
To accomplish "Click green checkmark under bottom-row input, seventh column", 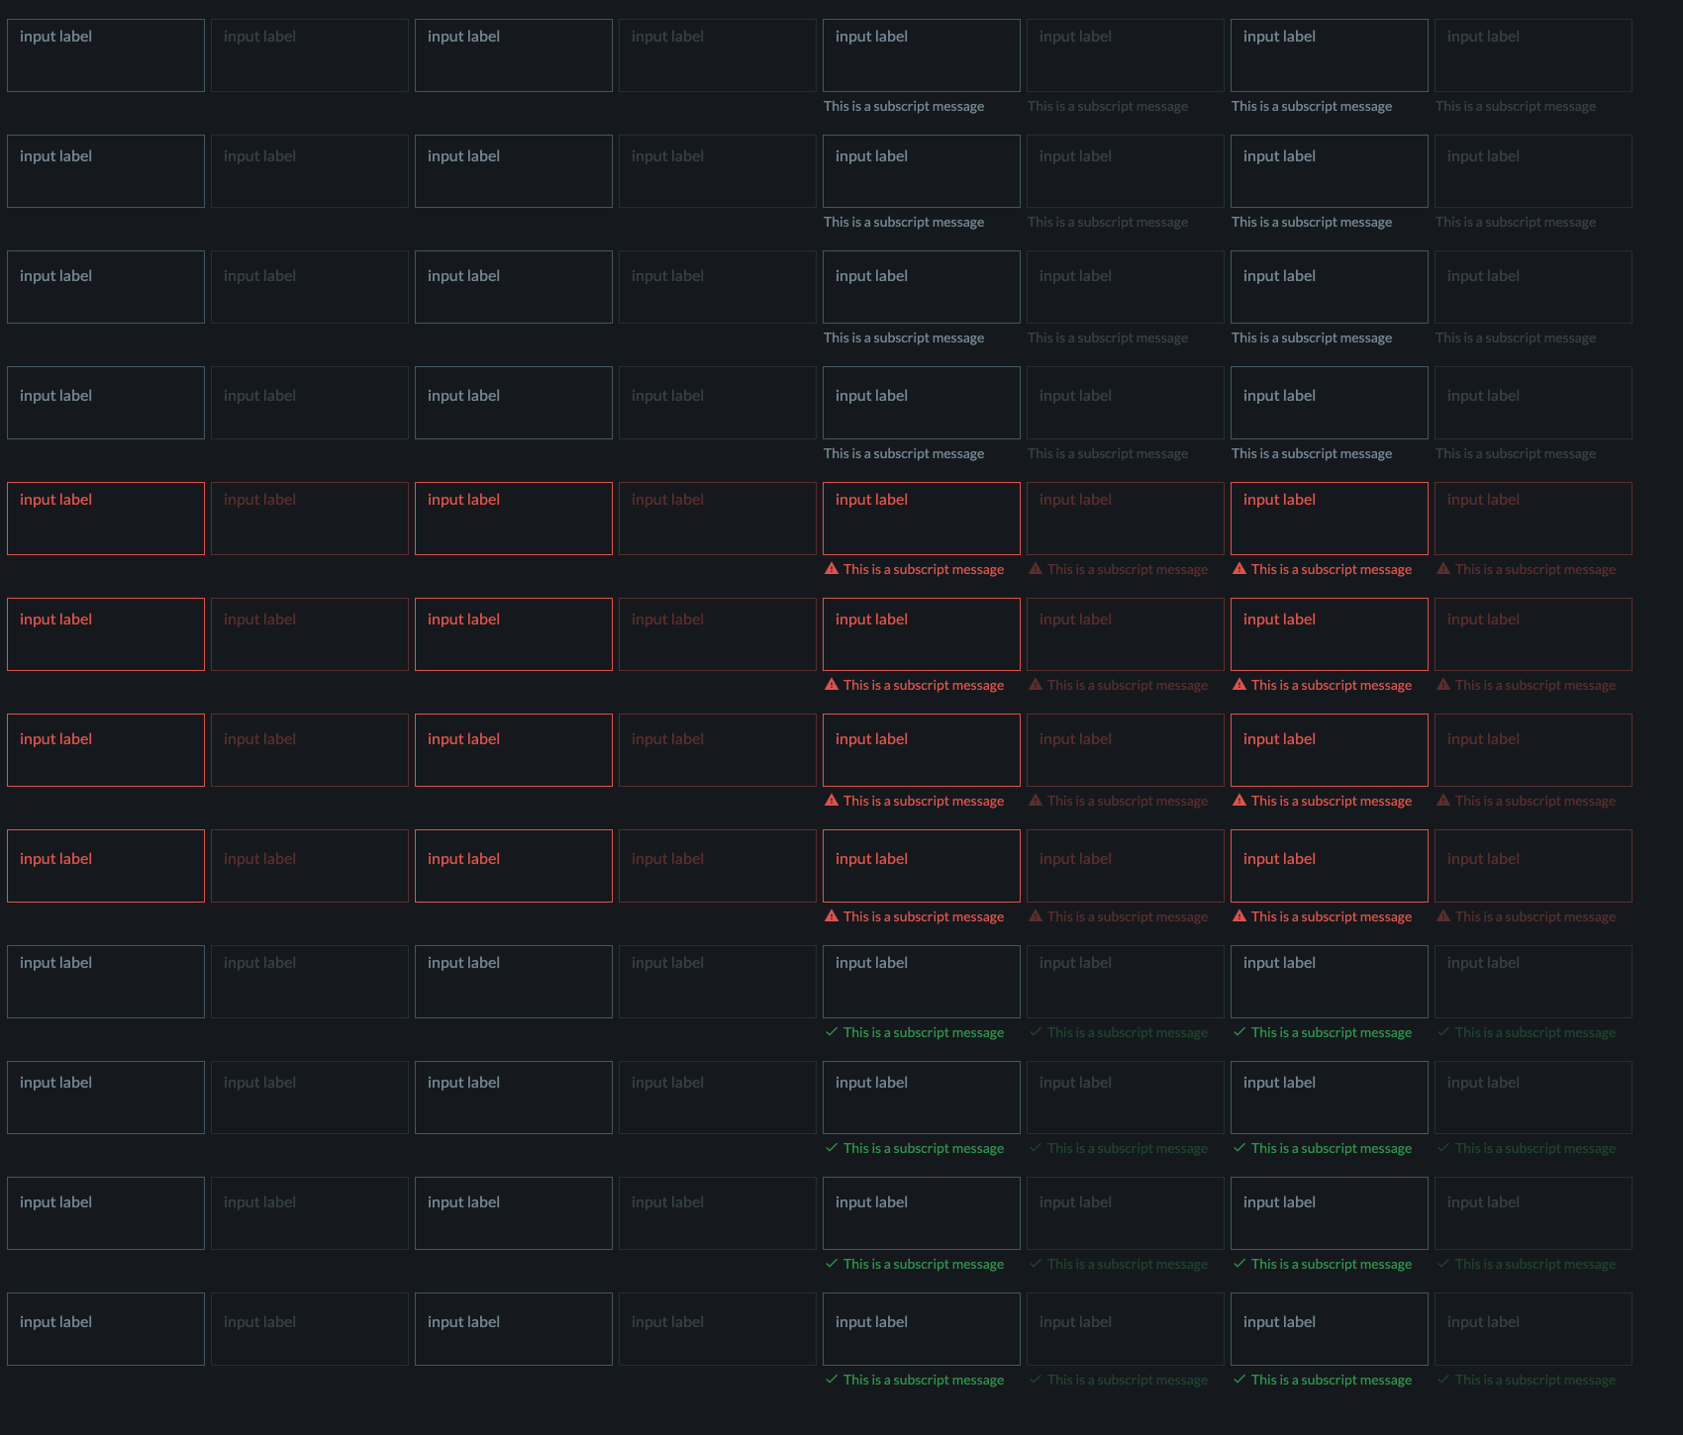I will coord(1239,1380).
